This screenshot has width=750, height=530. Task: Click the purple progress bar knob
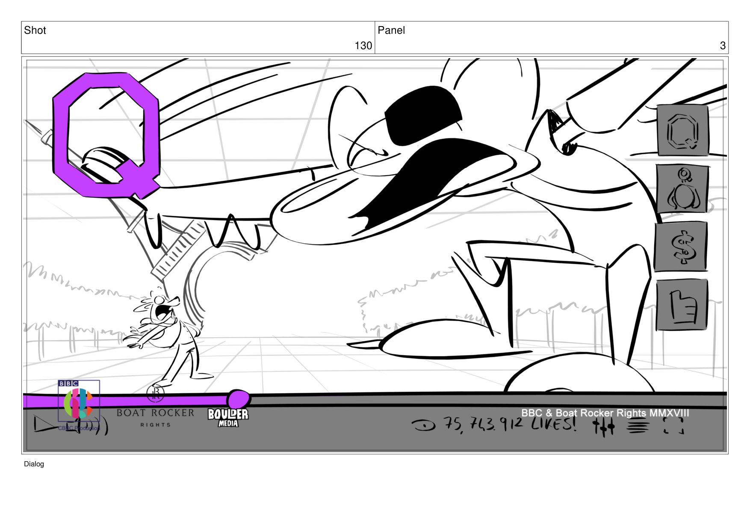click(x=238, y=399)
